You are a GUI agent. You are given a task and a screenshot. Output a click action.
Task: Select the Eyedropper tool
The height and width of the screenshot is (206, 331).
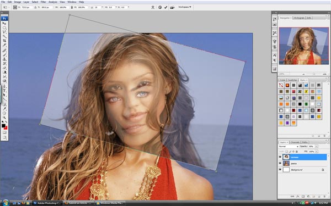pyautogui.click(x=4, y=109)
